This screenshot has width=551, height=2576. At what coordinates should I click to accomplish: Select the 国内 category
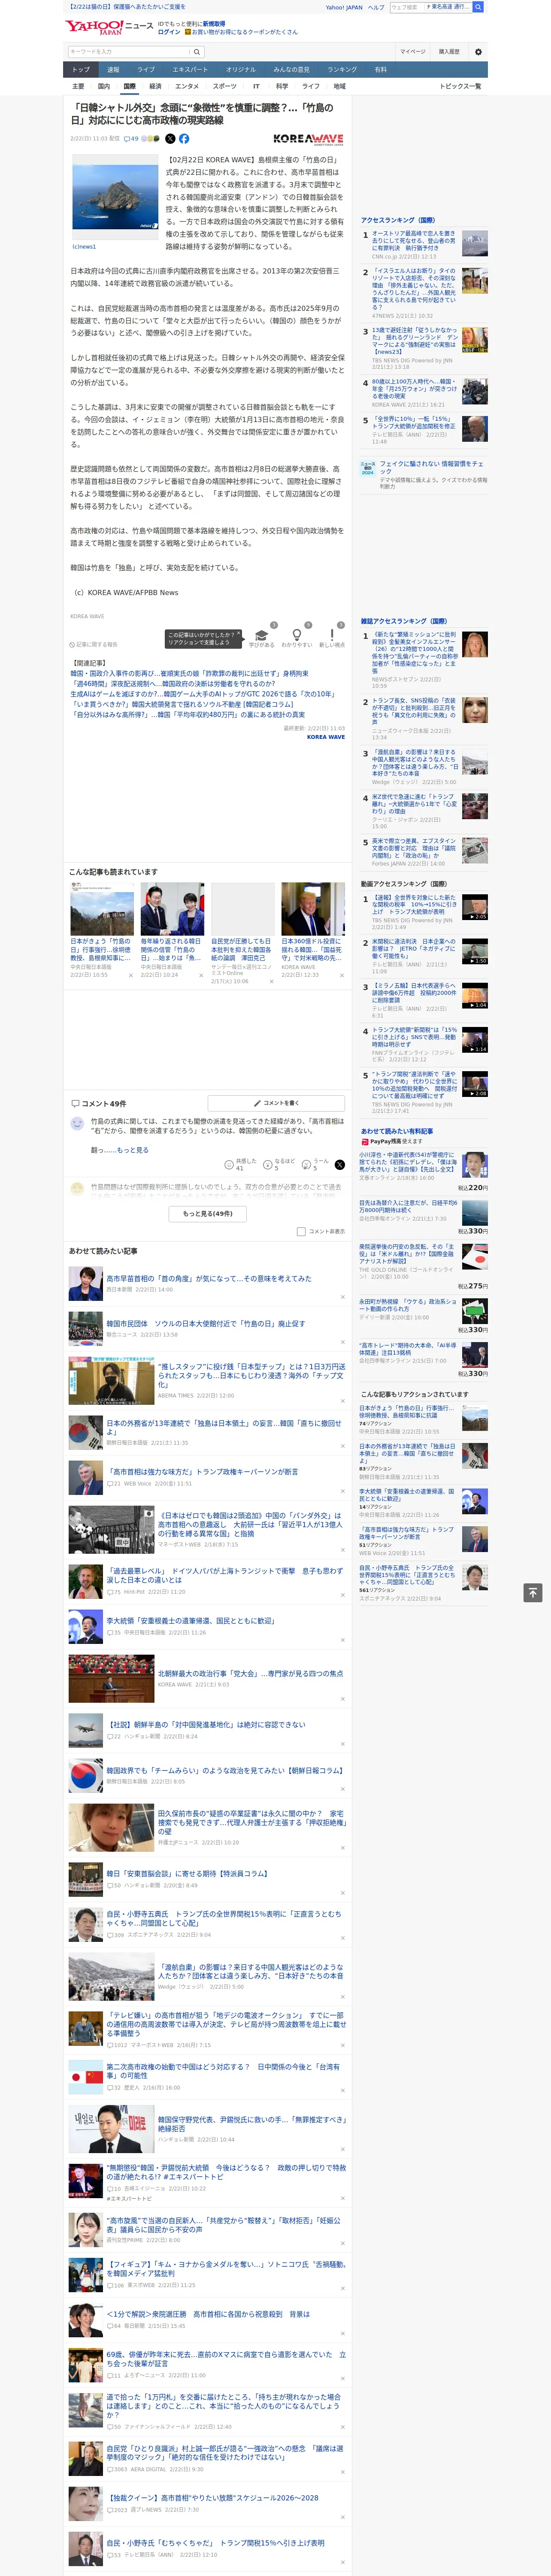pyautogui.click(x=104, y=86)
